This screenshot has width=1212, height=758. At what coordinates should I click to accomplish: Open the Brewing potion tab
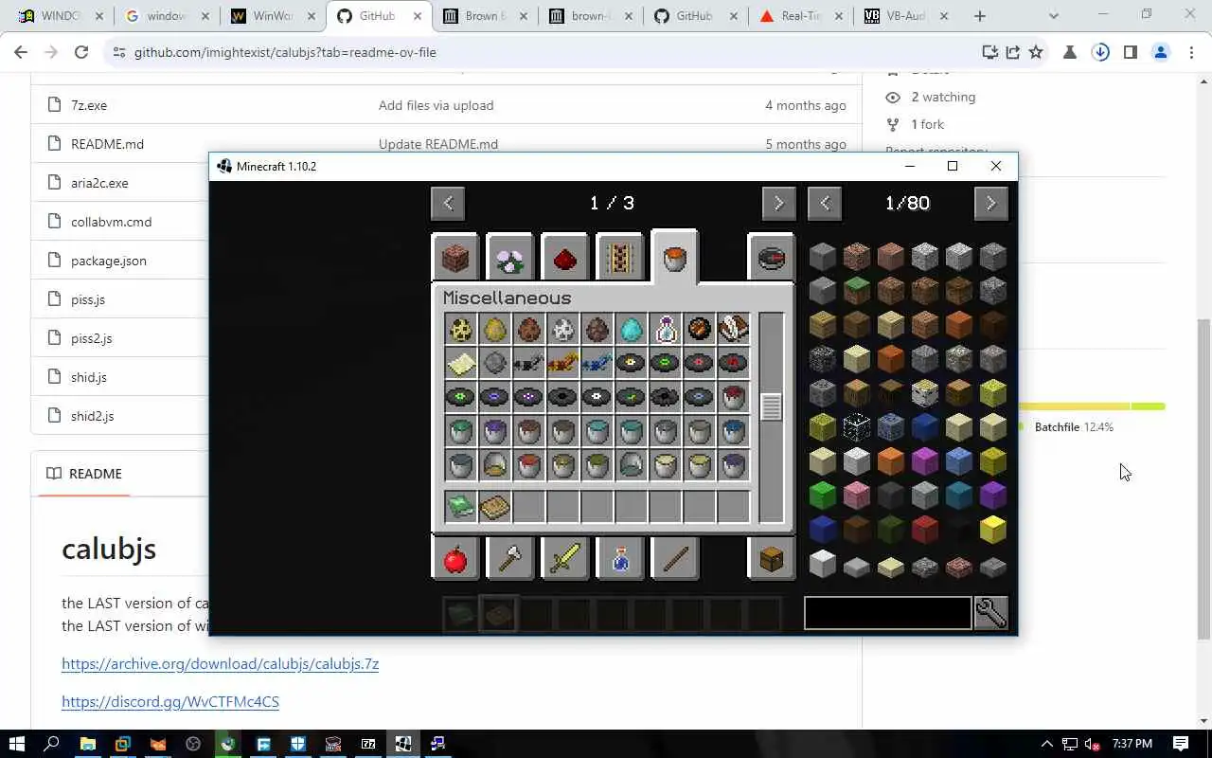[620, 559]
